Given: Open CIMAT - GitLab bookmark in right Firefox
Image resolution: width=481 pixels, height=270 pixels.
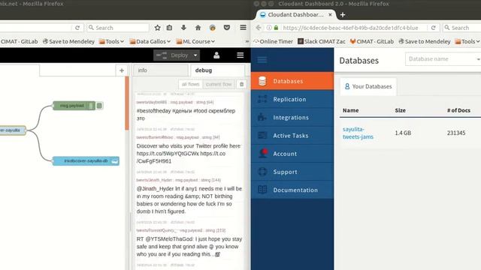Looking at the screenshot, I should [372, 41].
